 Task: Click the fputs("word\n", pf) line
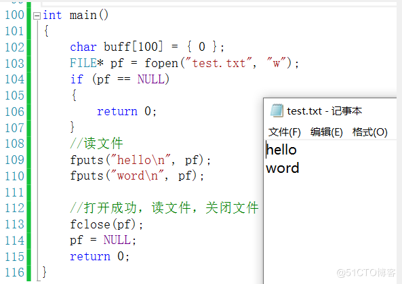pyautogui.click(x=137, y=176)
